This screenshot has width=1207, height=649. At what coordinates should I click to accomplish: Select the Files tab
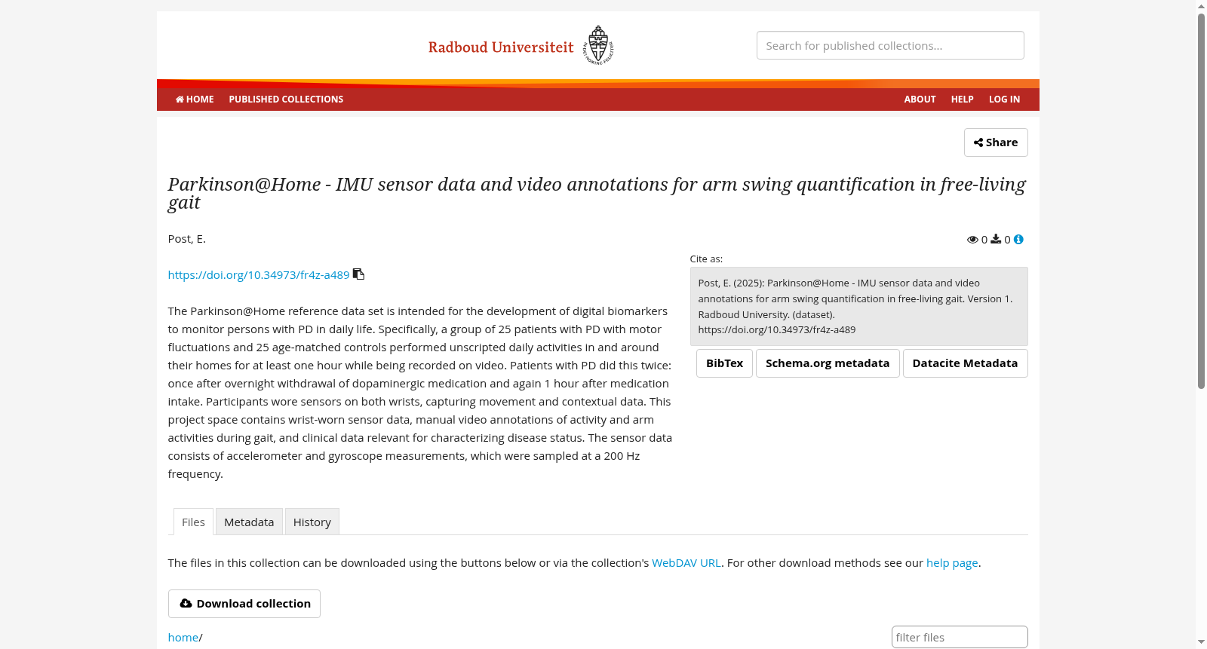[x=193, y=522]
